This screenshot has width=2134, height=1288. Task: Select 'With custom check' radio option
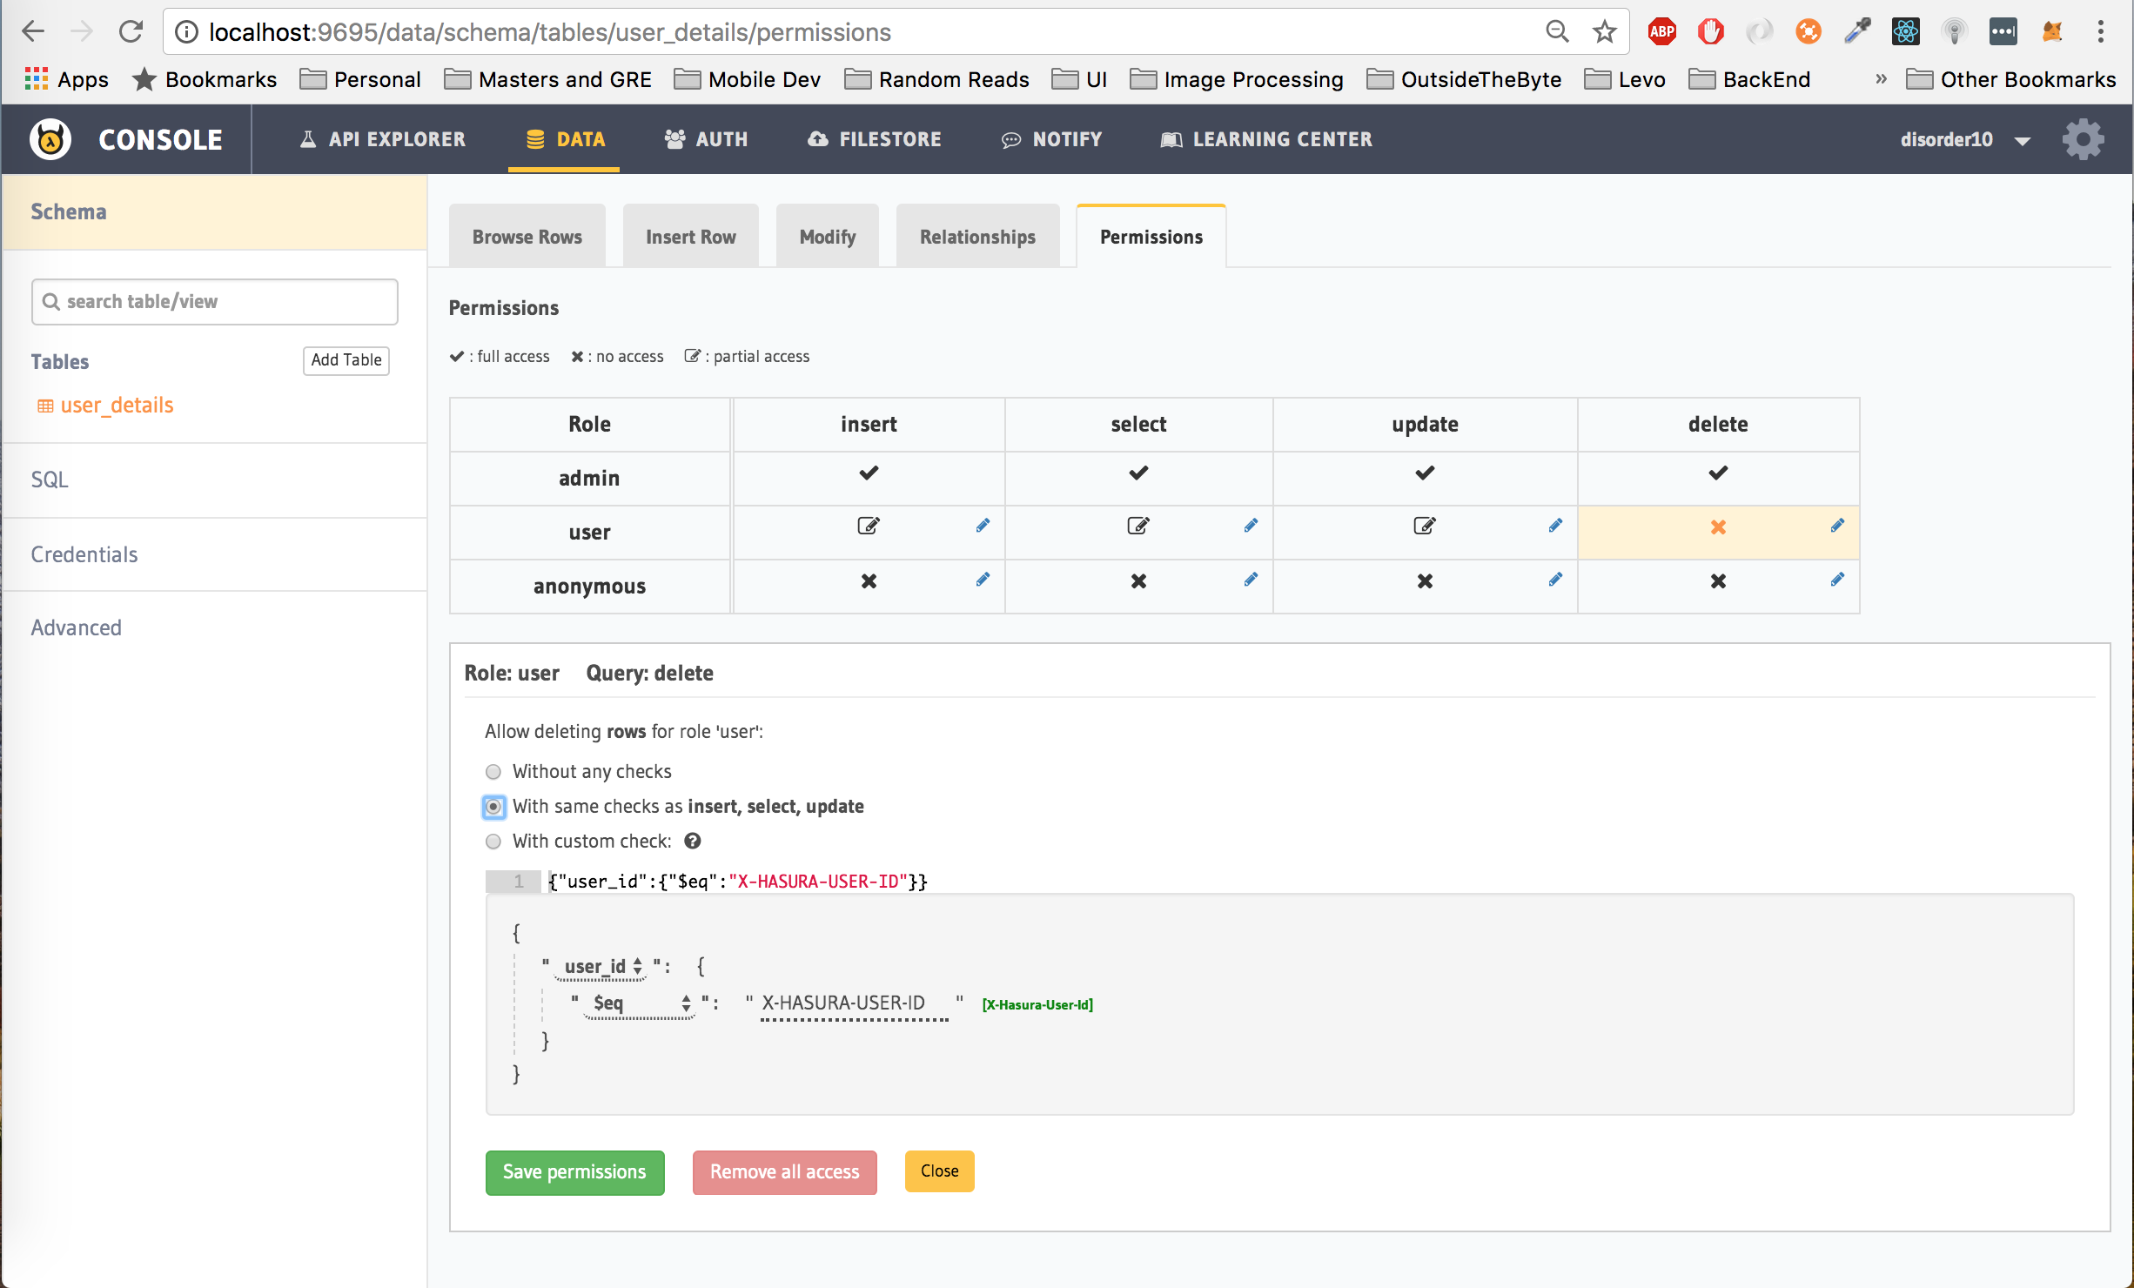coord(493,842)
